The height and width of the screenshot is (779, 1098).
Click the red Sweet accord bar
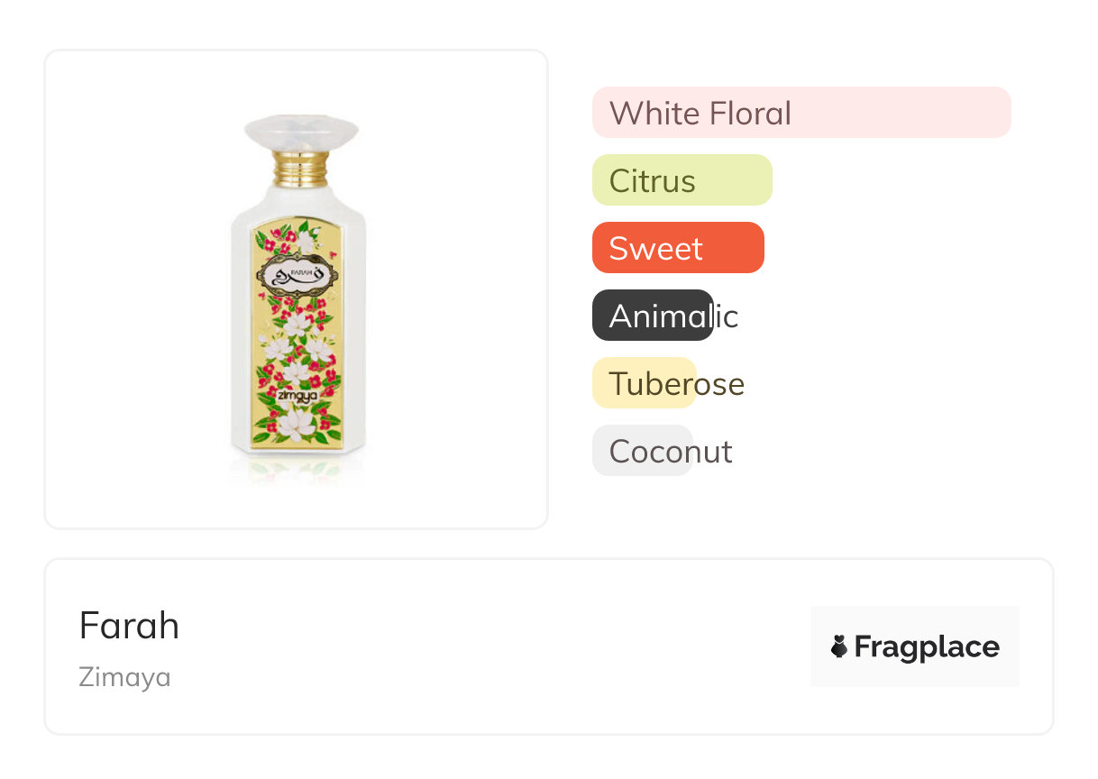point(678,248)
